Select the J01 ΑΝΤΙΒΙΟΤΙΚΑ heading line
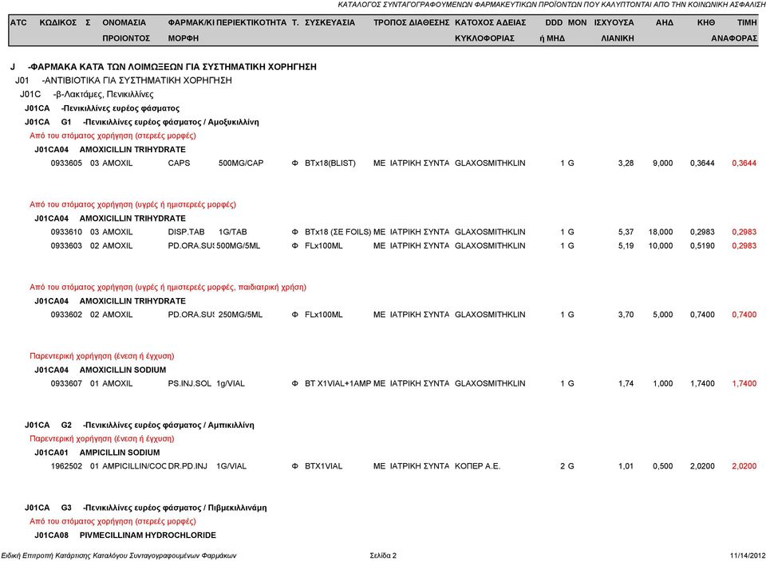The image size is (766, 561). coord(124,80)
